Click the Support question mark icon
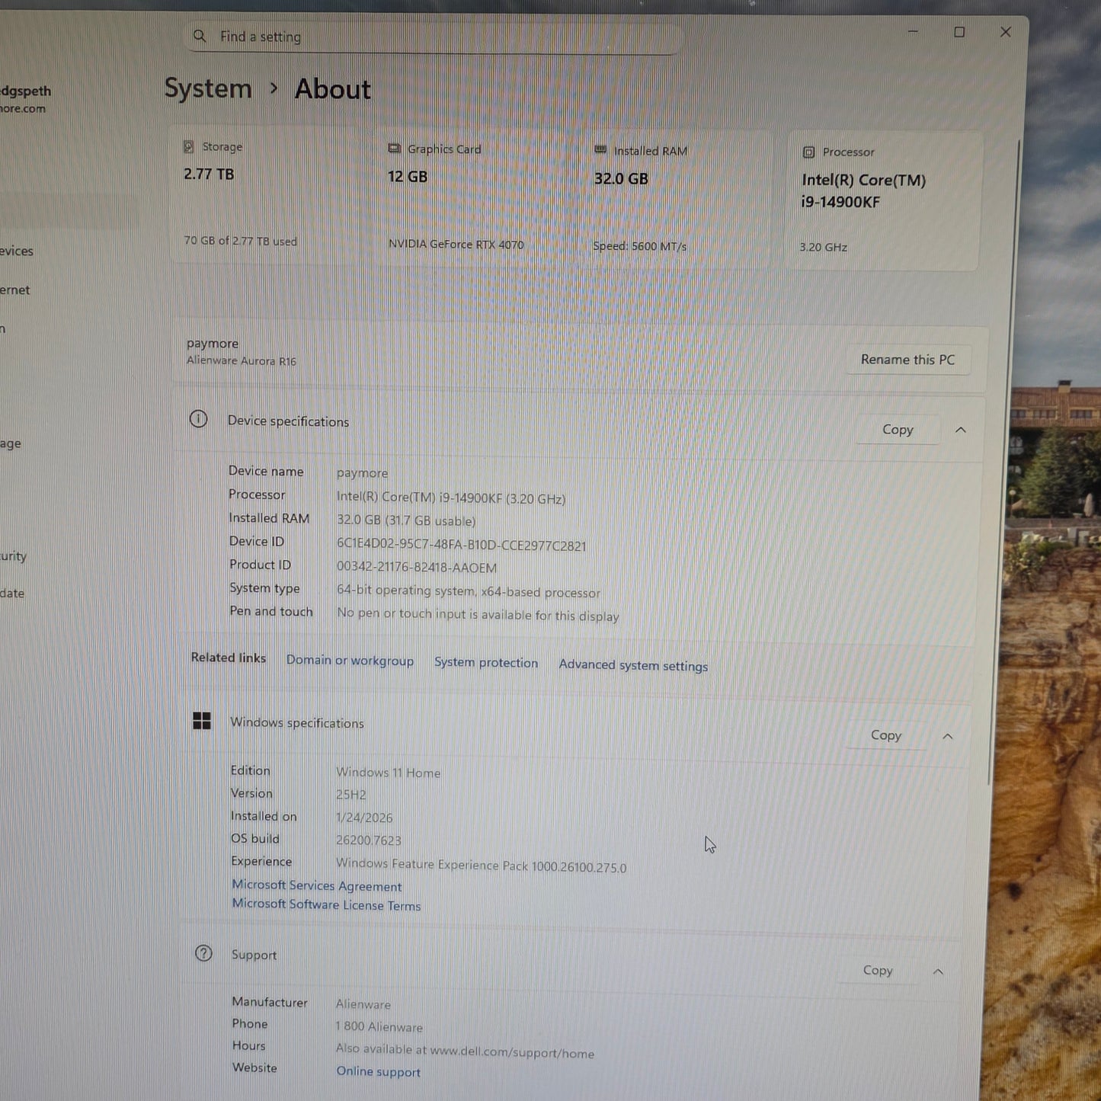 coord(203,953)
